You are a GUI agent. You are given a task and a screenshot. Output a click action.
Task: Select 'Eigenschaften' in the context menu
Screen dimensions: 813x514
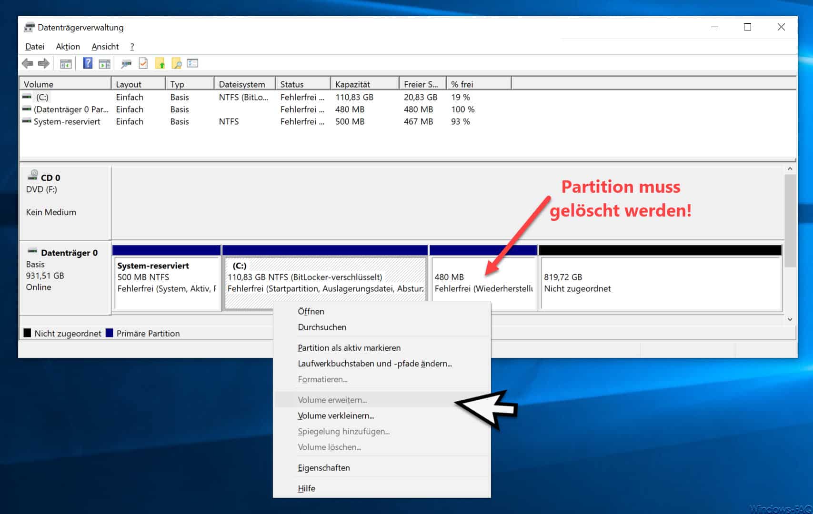(x=323, y=468)
